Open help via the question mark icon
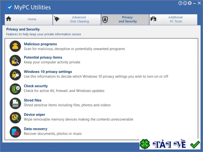203x152 pixels. (x=180, y=3)
